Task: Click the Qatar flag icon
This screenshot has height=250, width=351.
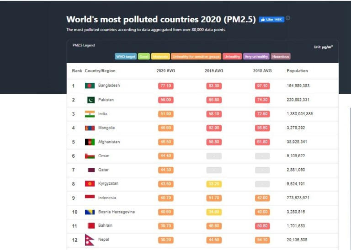Action: (x=91, y=170)
